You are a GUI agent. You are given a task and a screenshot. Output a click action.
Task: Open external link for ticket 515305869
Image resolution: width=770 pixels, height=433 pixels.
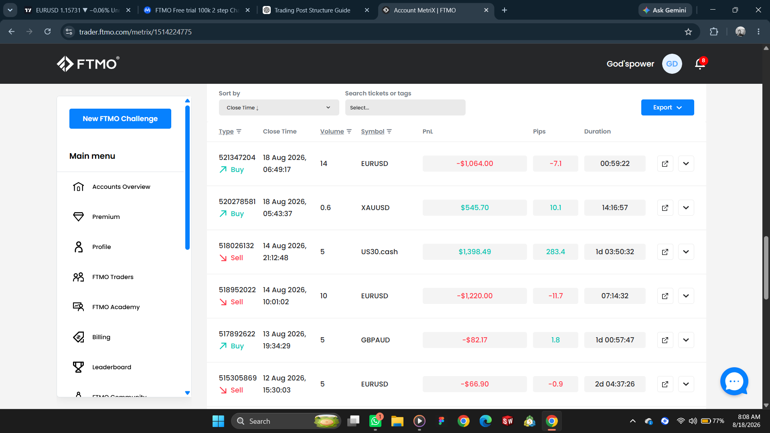coord(665,384)
